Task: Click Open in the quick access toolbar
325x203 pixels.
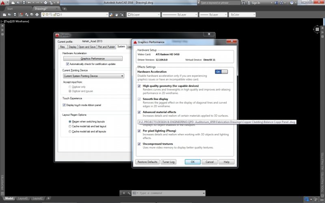Action: (18, 3)
